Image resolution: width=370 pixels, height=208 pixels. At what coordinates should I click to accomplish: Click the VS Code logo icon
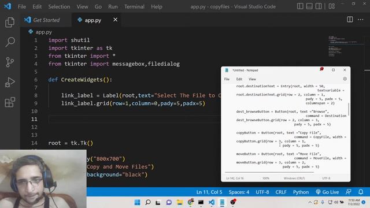coord(8,6)
